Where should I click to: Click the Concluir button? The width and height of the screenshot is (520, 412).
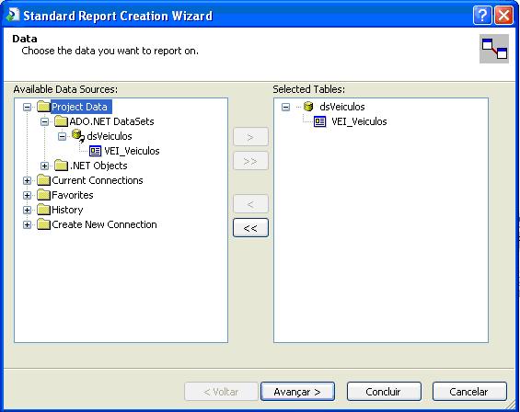384,392
